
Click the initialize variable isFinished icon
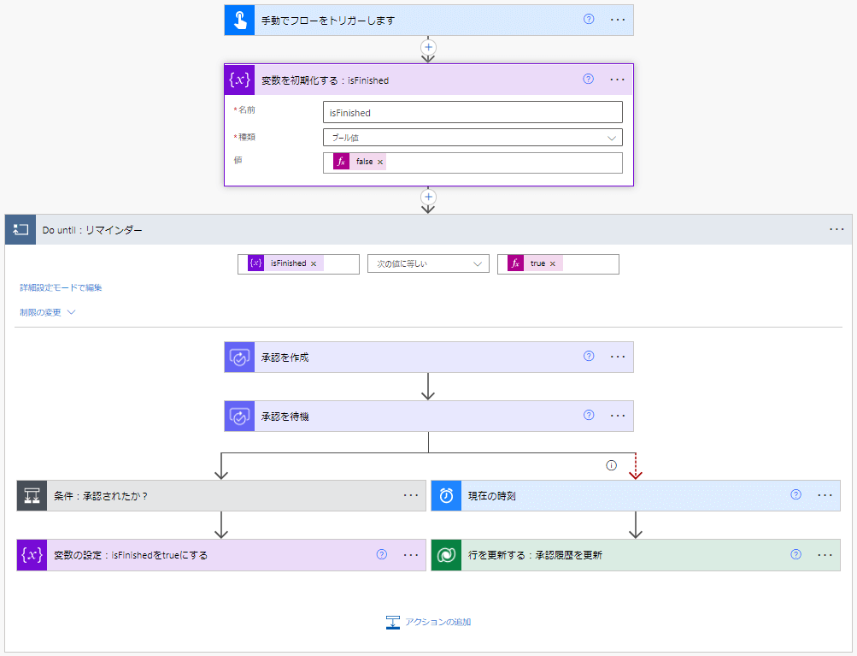tap(239, 80)
